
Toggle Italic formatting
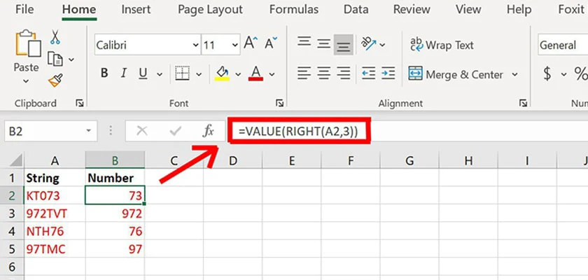pos(123,73)
